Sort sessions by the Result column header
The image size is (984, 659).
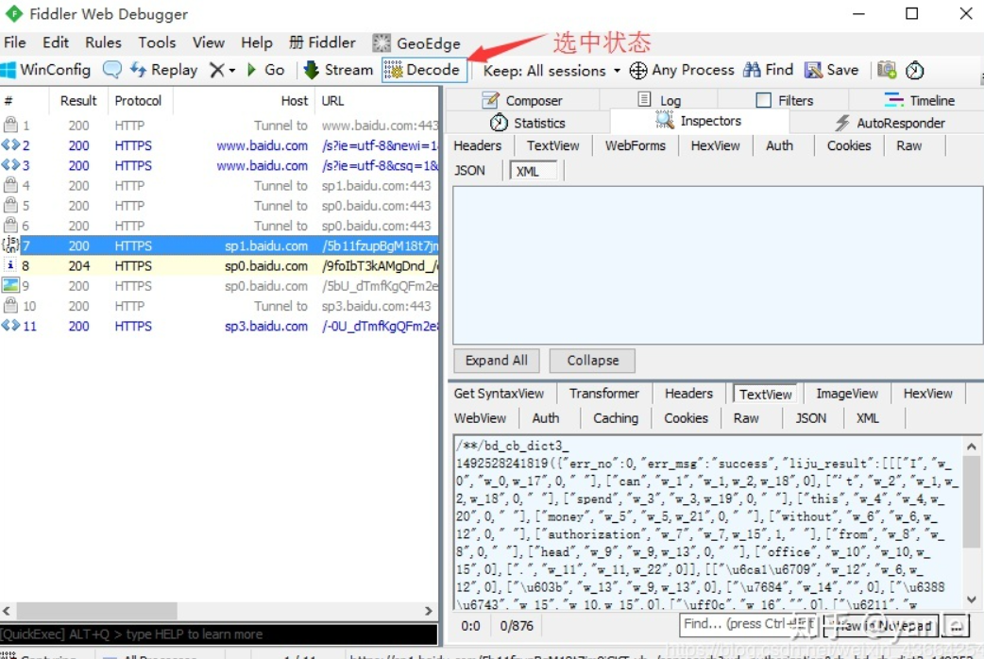coord(78,100)
